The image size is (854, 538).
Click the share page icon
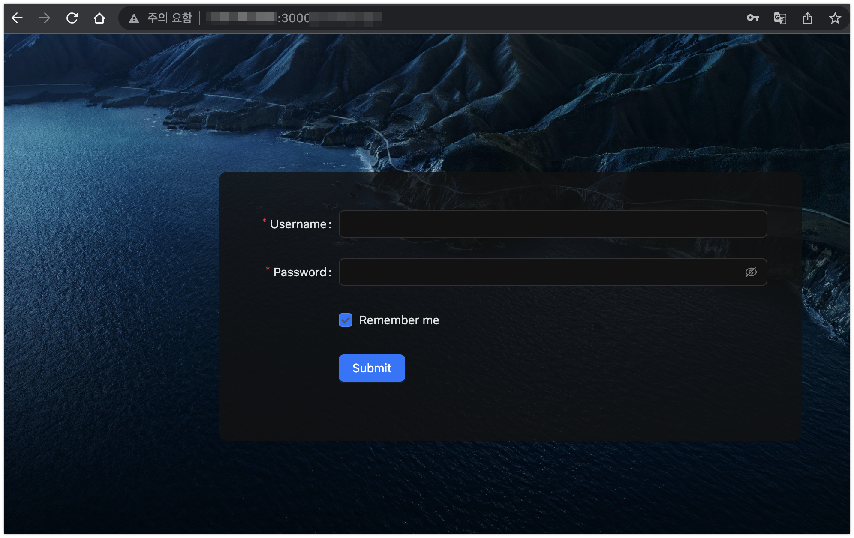click(807, 18)
